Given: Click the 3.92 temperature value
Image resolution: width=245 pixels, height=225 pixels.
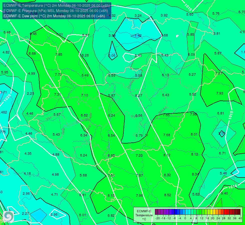Looking at the screenshot, I should pyautogui.click(x=164, y=15).
